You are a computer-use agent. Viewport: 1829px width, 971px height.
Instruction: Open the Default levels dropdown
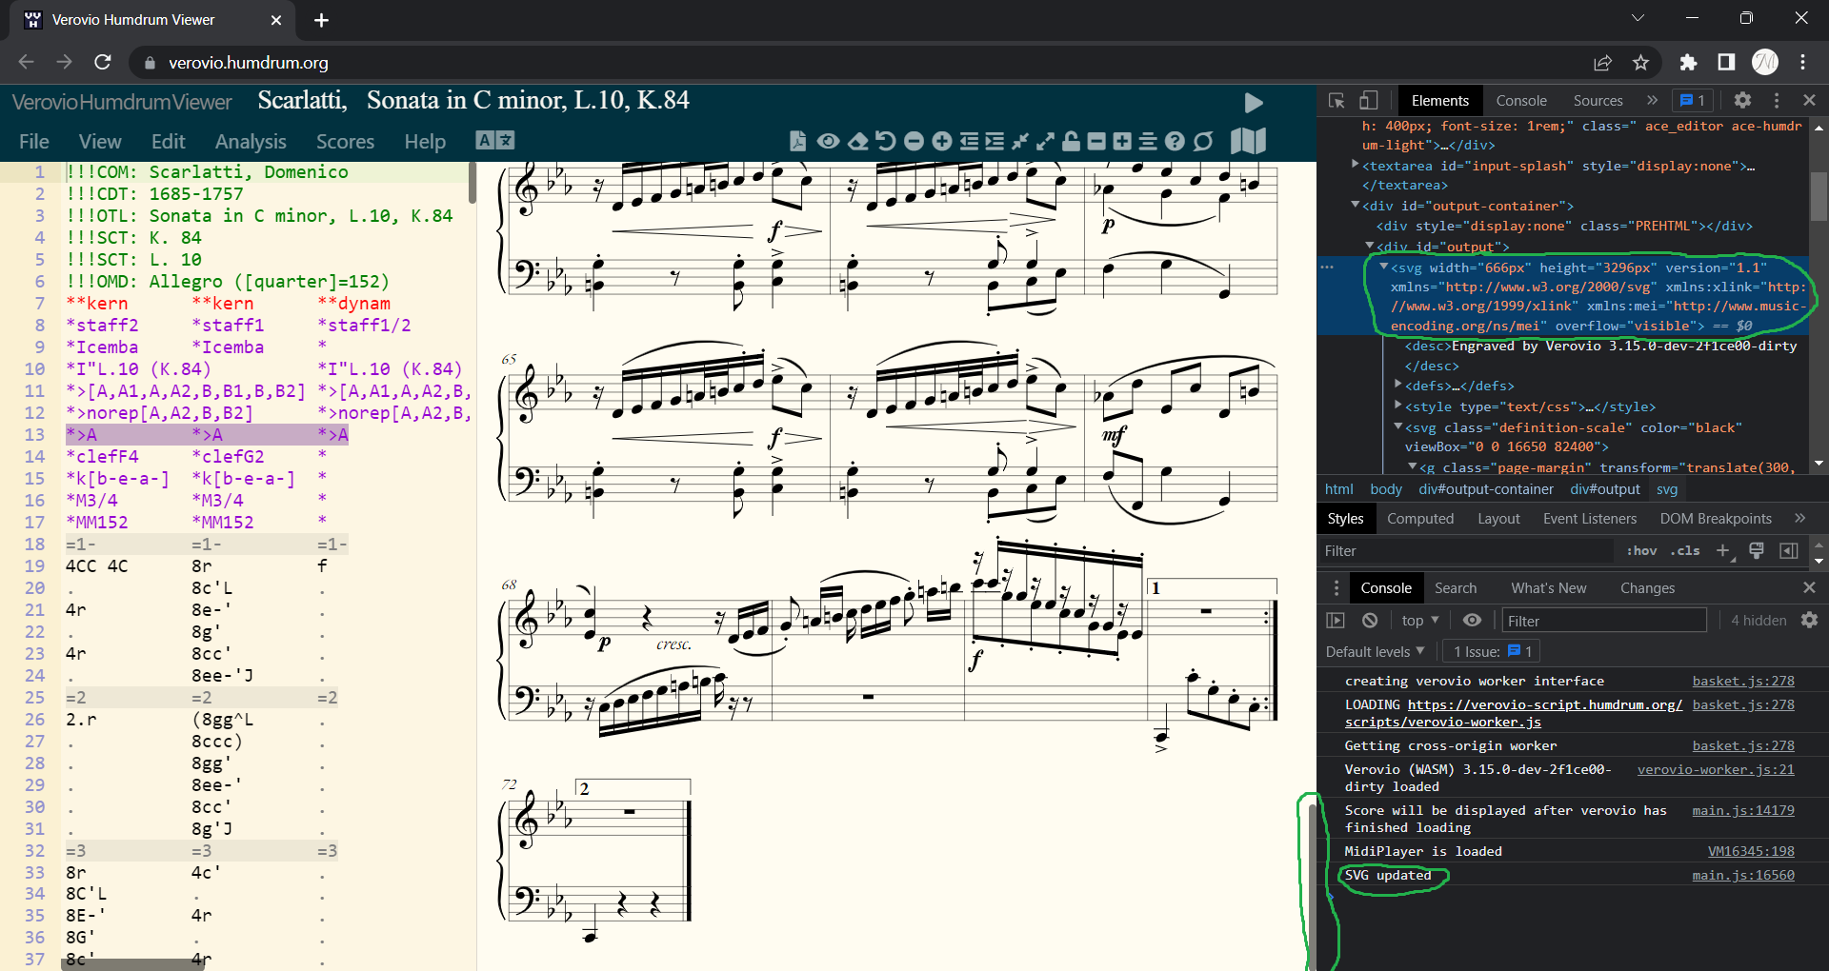click(1376, 652)
